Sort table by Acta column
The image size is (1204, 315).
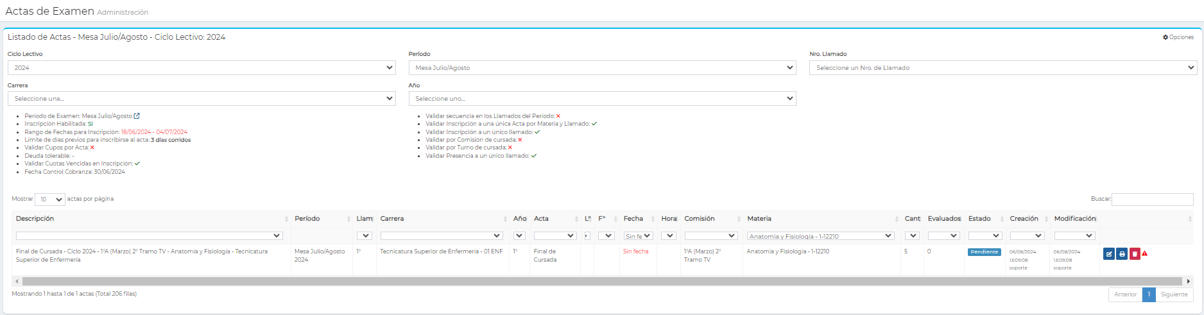[x=555, y=219]
